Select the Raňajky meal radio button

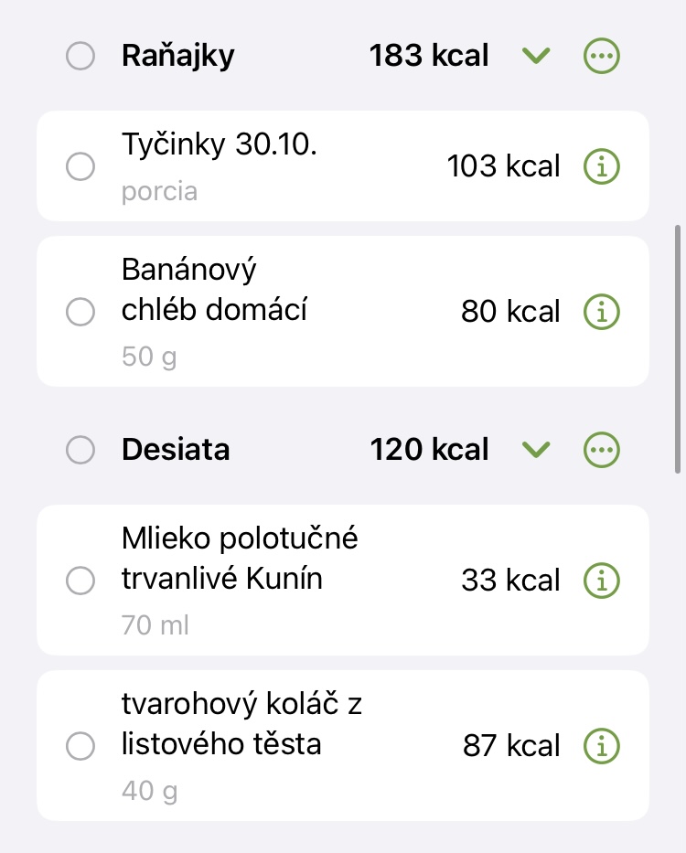pyautogui.click(x=80, y=57)
